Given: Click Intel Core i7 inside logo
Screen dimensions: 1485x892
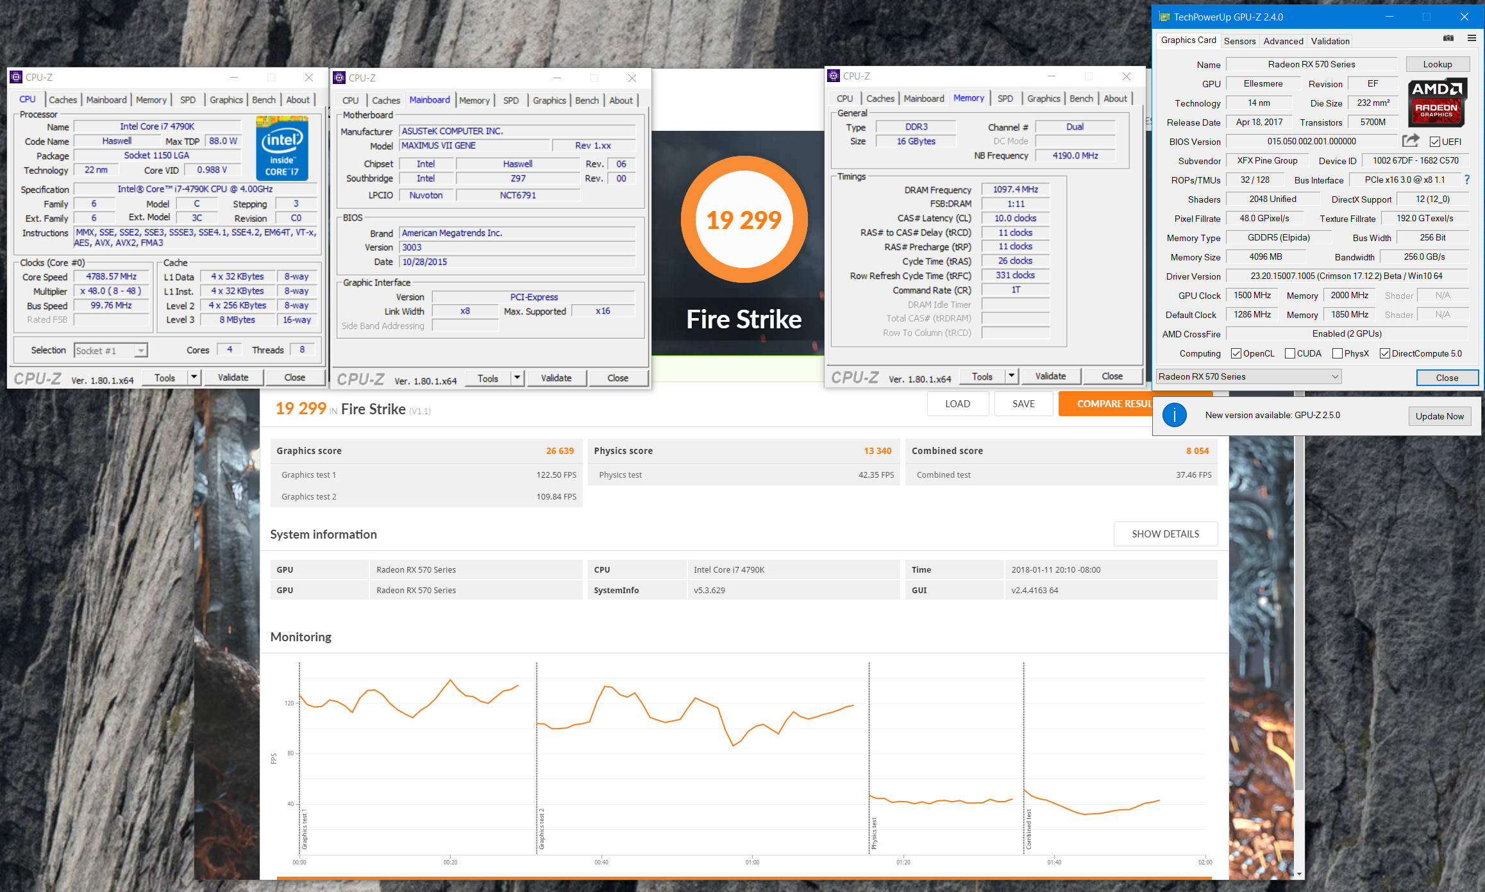Looking at the screenshot, I should point(282,148).
